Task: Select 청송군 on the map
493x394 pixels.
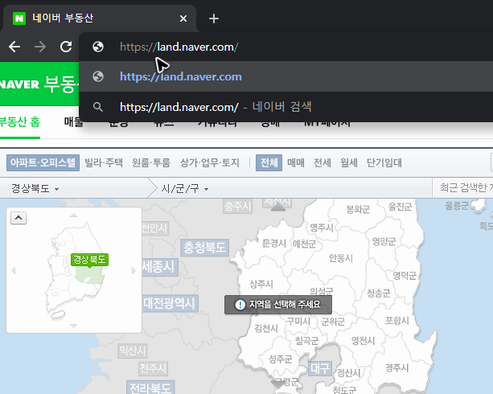Action: click(379, 293)
